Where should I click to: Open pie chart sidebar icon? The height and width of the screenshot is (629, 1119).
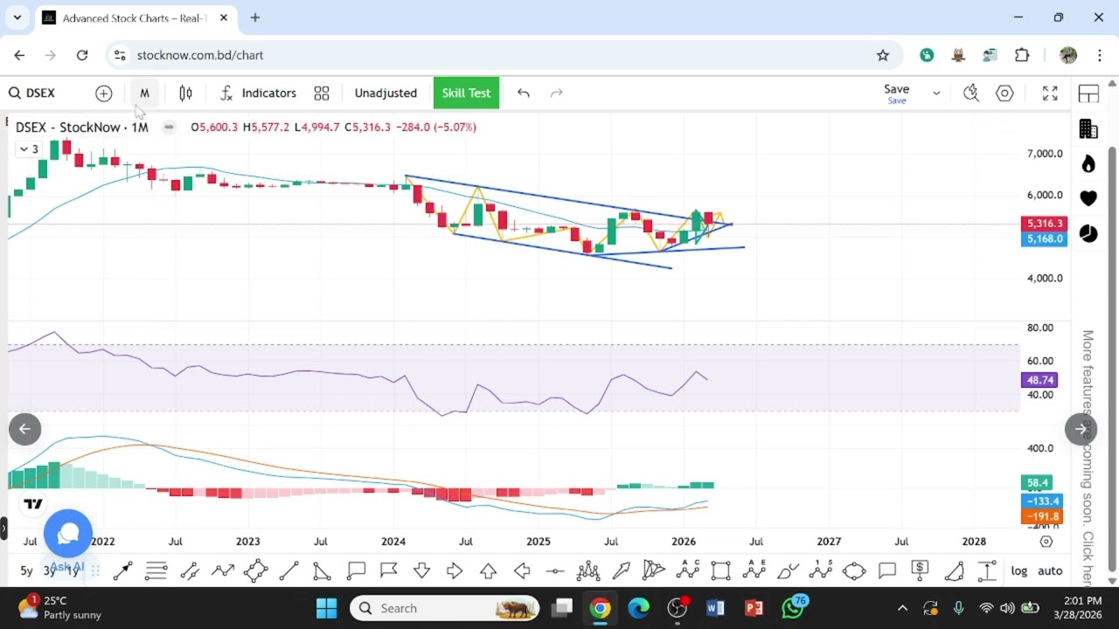pyautogui.click(x=1088, y=233)
